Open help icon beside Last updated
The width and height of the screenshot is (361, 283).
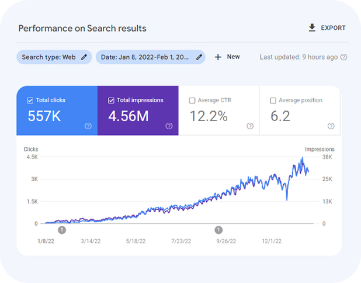[343, 57]
